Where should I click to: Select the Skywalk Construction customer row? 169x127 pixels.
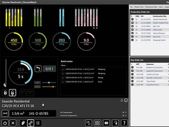pos(150,78)
